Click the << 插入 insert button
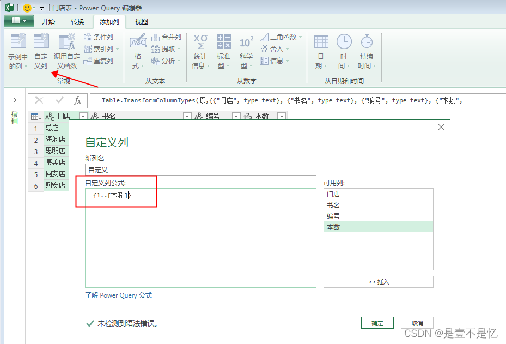Screen dimensions: 506x344 (x=379, y=282)
